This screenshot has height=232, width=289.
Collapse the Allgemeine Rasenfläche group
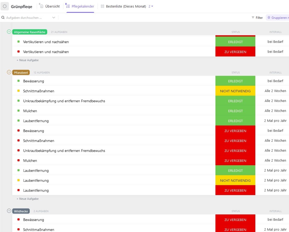9,32
